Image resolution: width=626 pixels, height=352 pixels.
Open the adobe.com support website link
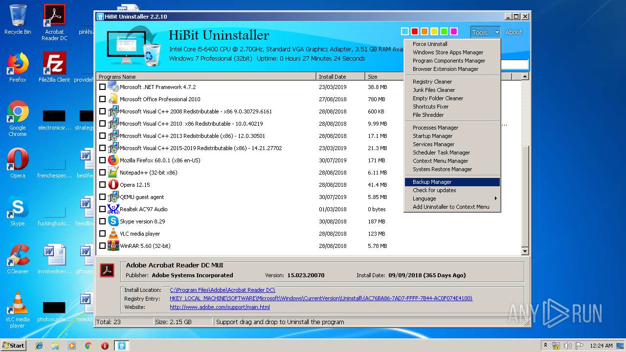click(x=220, y=307)
